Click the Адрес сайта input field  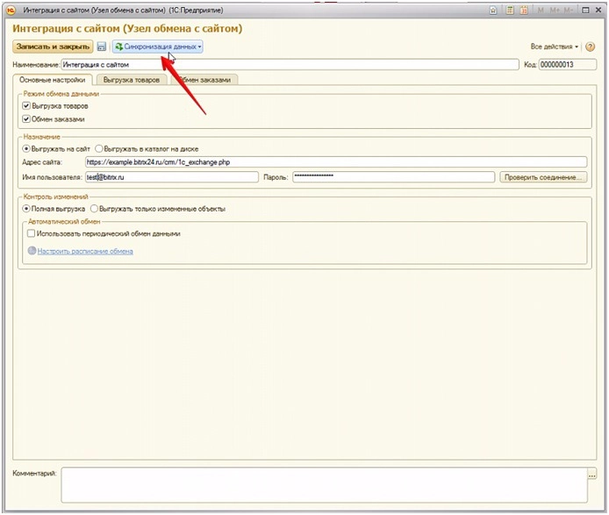(x=333, y=162)
